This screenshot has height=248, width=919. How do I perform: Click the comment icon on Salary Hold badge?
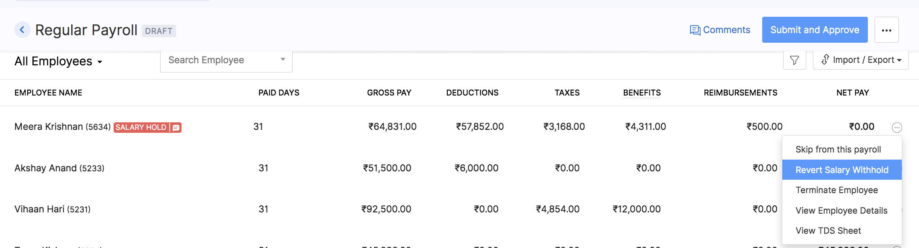(x=176, y=127)
